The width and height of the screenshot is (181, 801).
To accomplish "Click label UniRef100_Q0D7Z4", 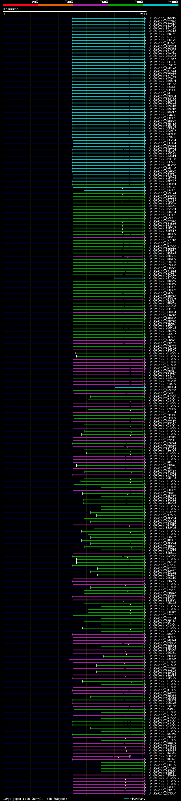I will (162, 212).
